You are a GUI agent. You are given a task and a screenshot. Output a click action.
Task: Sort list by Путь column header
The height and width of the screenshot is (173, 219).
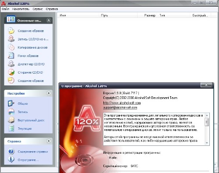click(118, 15)
